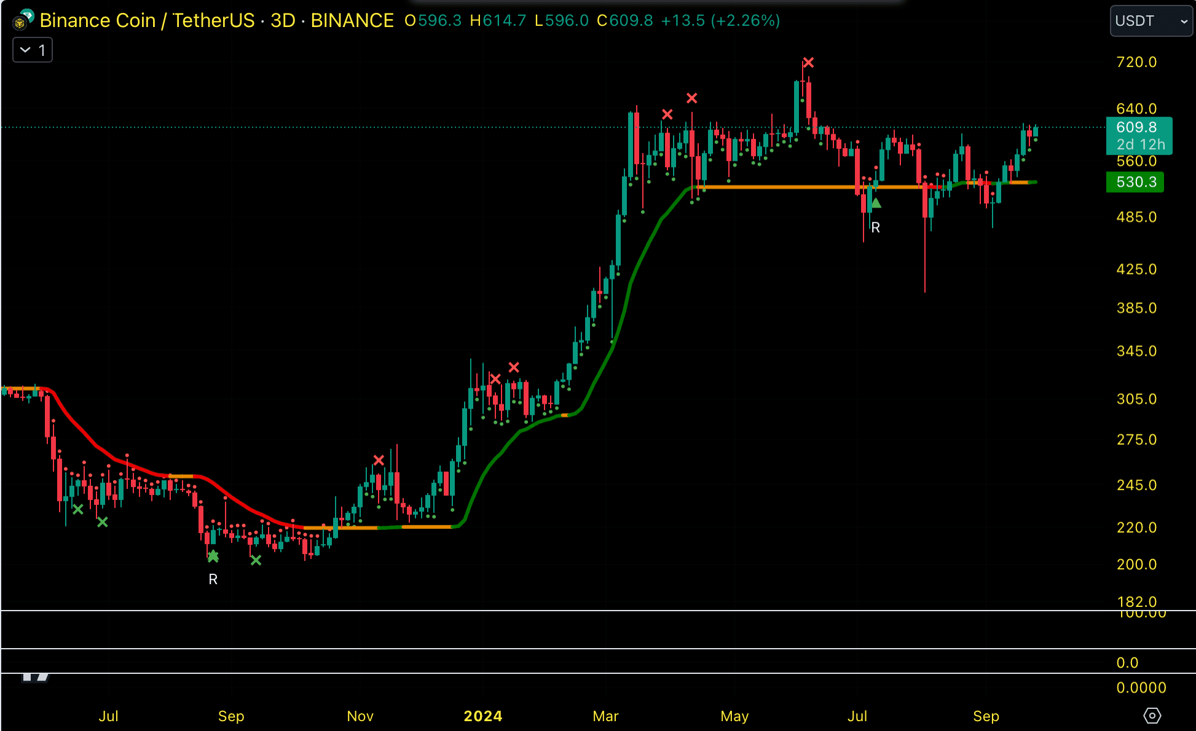Click the current price label 609.8

pyautogui.click(x=1136, y=127)
